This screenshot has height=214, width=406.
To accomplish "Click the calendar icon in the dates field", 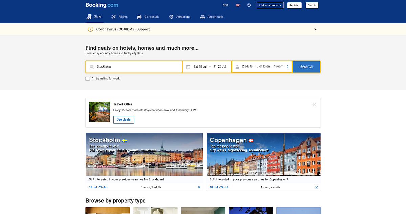I will pos(188,66).
